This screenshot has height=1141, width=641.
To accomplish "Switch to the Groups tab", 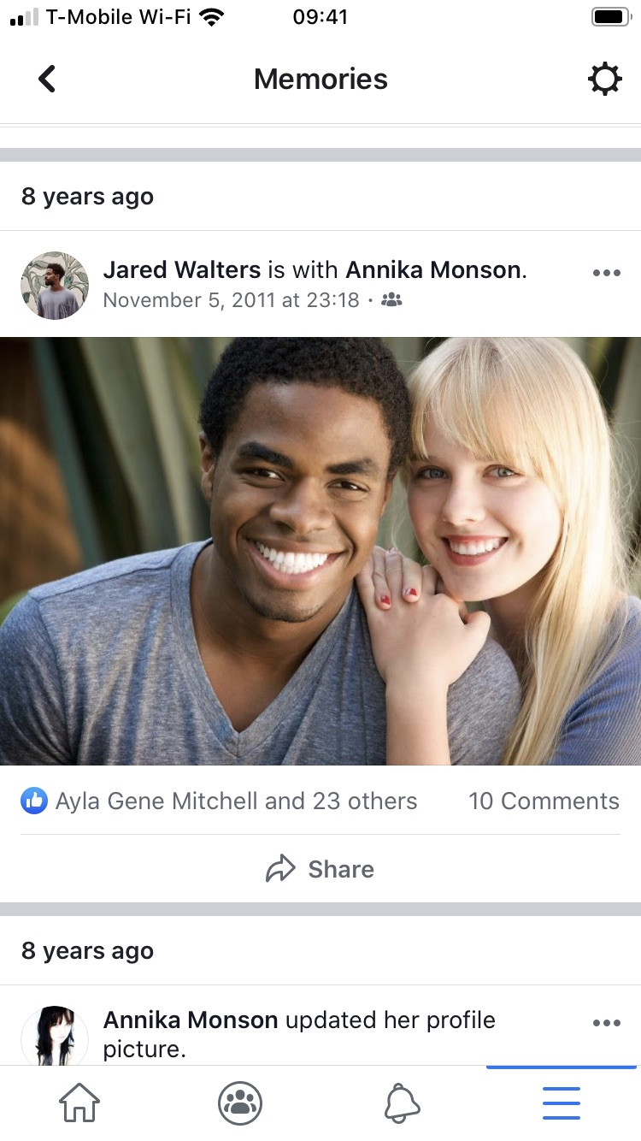I will point(240,1103).
